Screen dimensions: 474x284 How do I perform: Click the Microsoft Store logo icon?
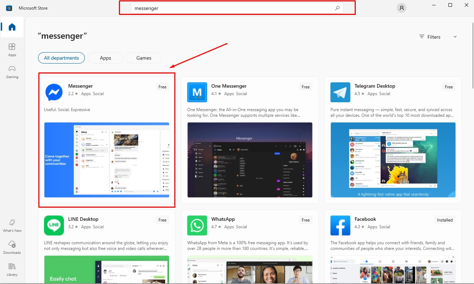point(9,8)
